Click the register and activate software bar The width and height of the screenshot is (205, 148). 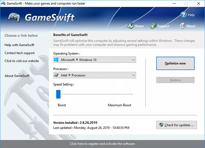coord(102,144)
